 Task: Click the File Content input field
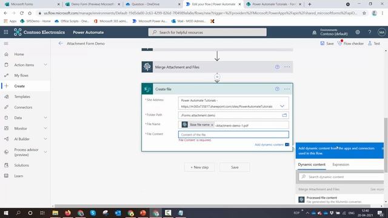[233, 134]
